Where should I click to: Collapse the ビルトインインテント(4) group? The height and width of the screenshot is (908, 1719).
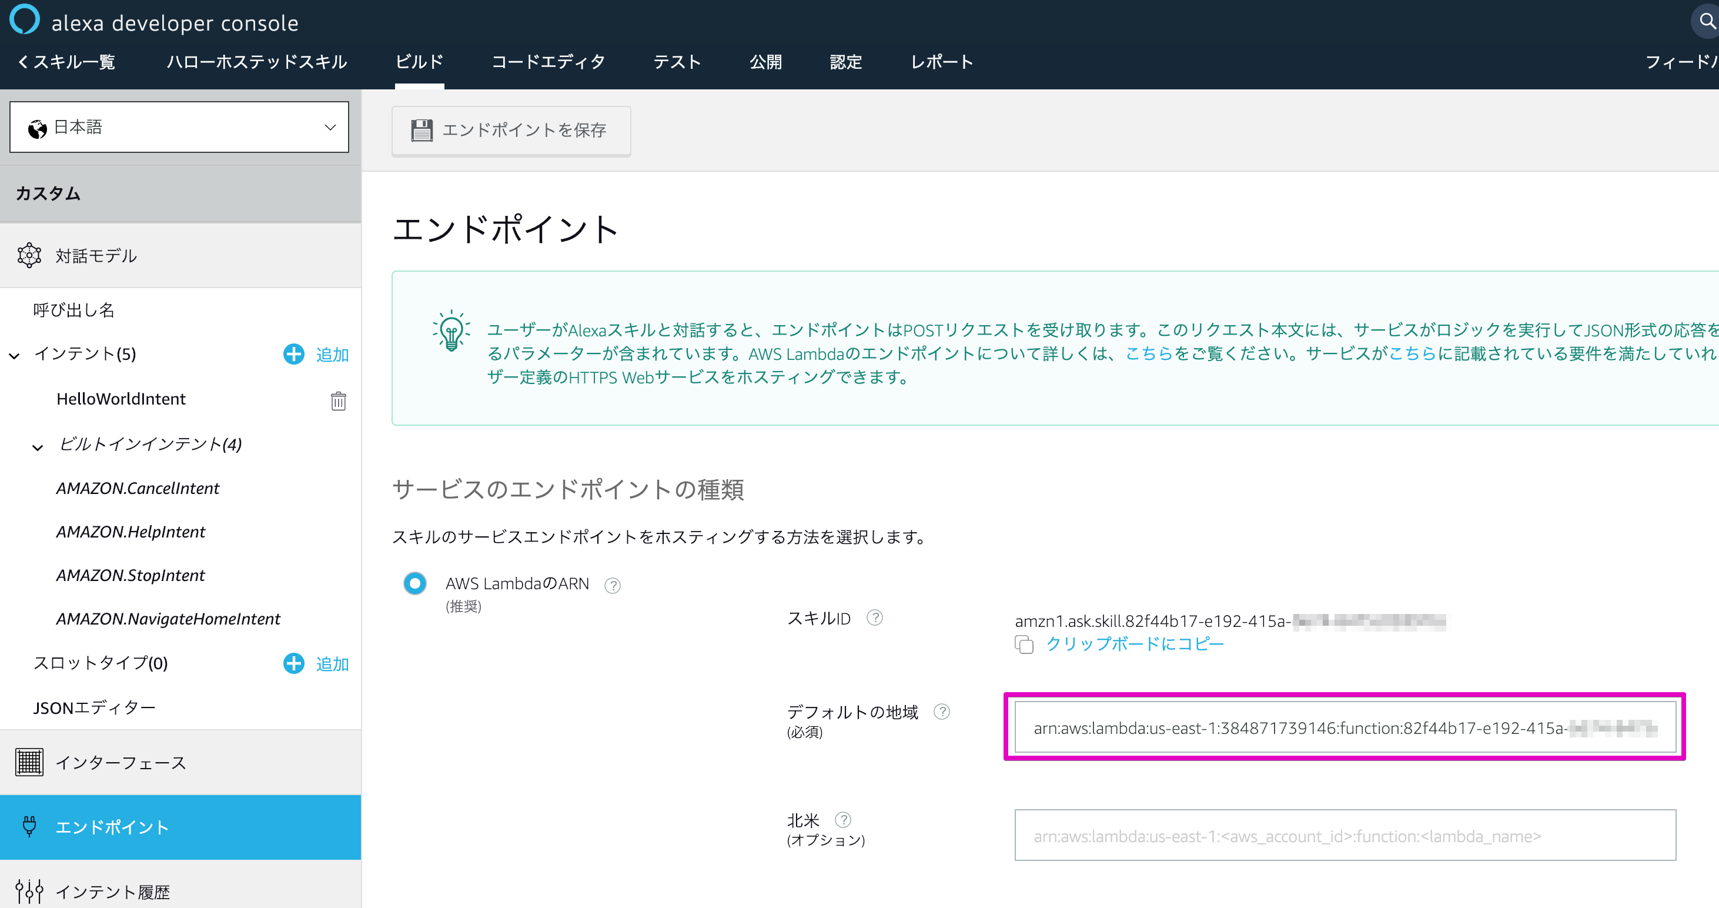click(x=38, y=447)
